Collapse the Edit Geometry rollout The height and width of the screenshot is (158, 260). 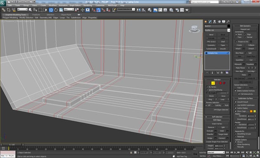pos(246,26)
